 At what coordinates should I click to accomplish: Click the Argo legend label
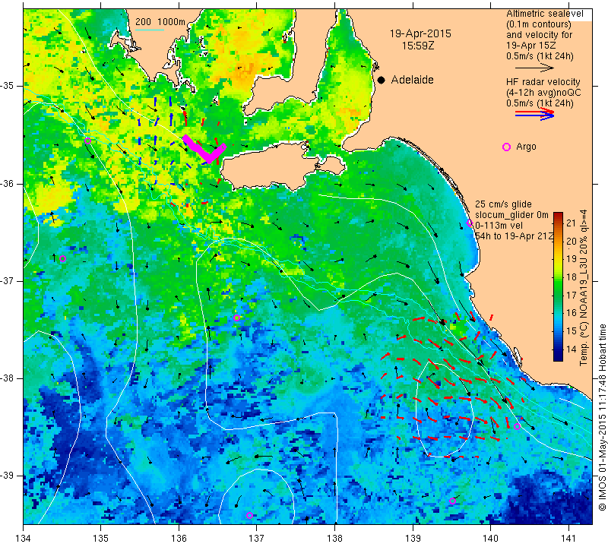click(x=526, y=147)
